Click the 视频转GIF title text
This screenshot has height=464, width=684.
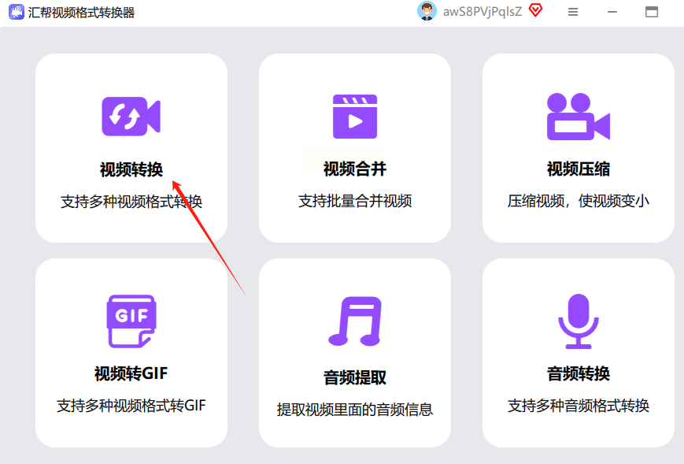point(131,373)
